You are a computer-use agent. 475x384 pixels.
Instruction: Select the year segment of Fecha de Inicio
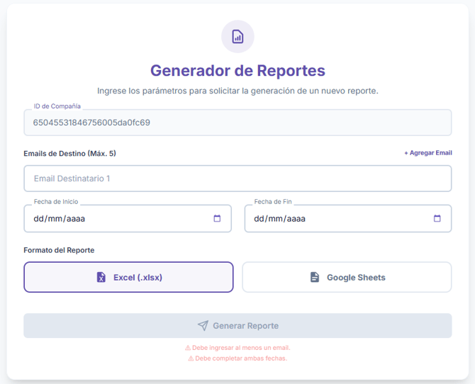coord(75,219)
